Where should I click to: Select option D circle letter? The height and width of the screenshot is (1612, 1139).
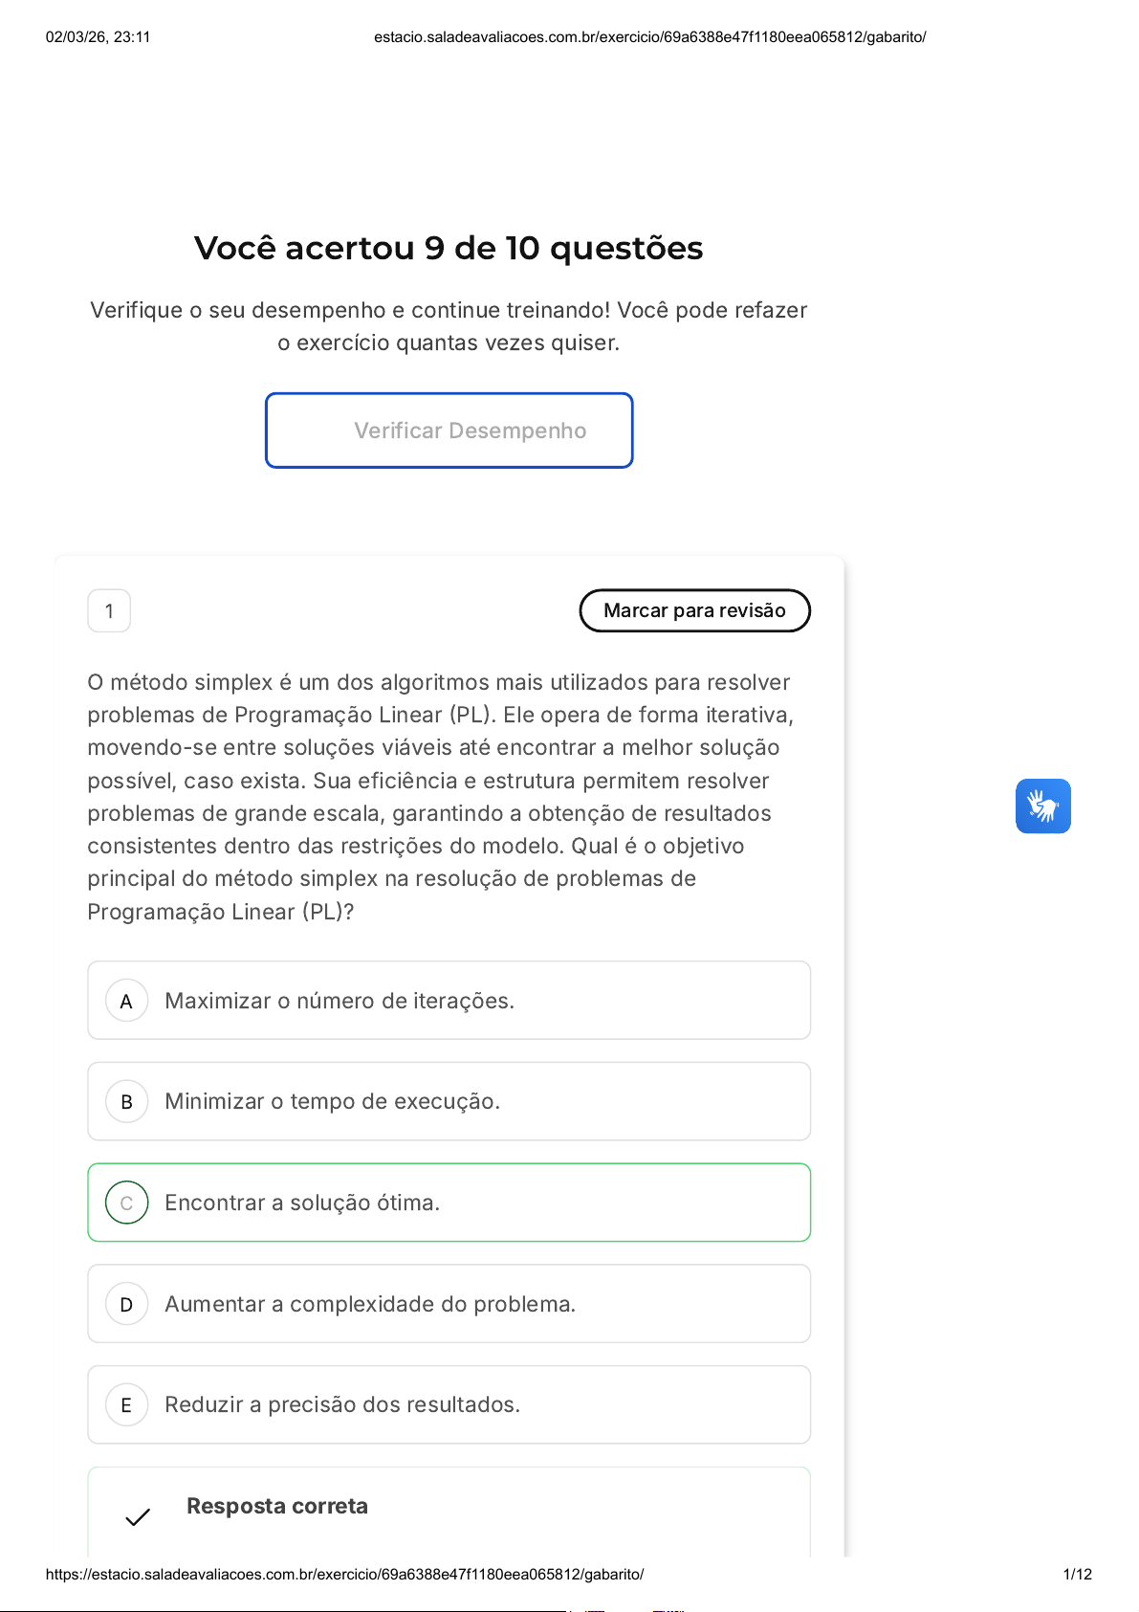click(126, 1304)
